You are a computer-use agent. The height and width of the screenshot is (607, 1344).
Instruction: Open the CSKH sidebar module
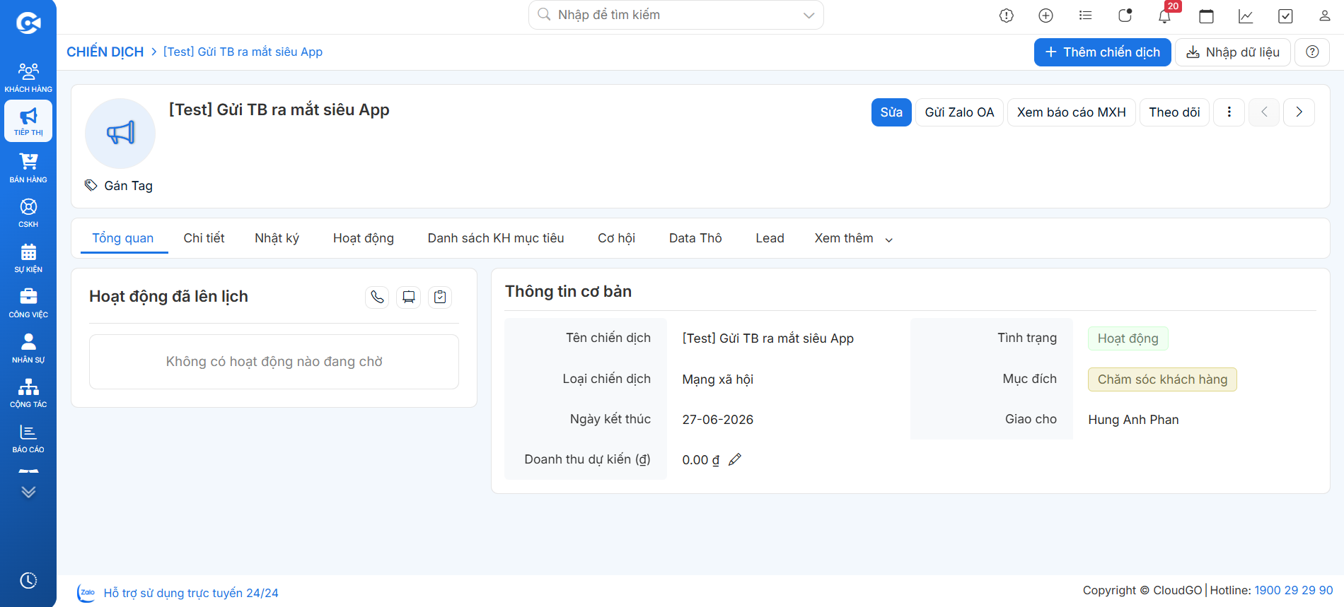click(28, 213)
